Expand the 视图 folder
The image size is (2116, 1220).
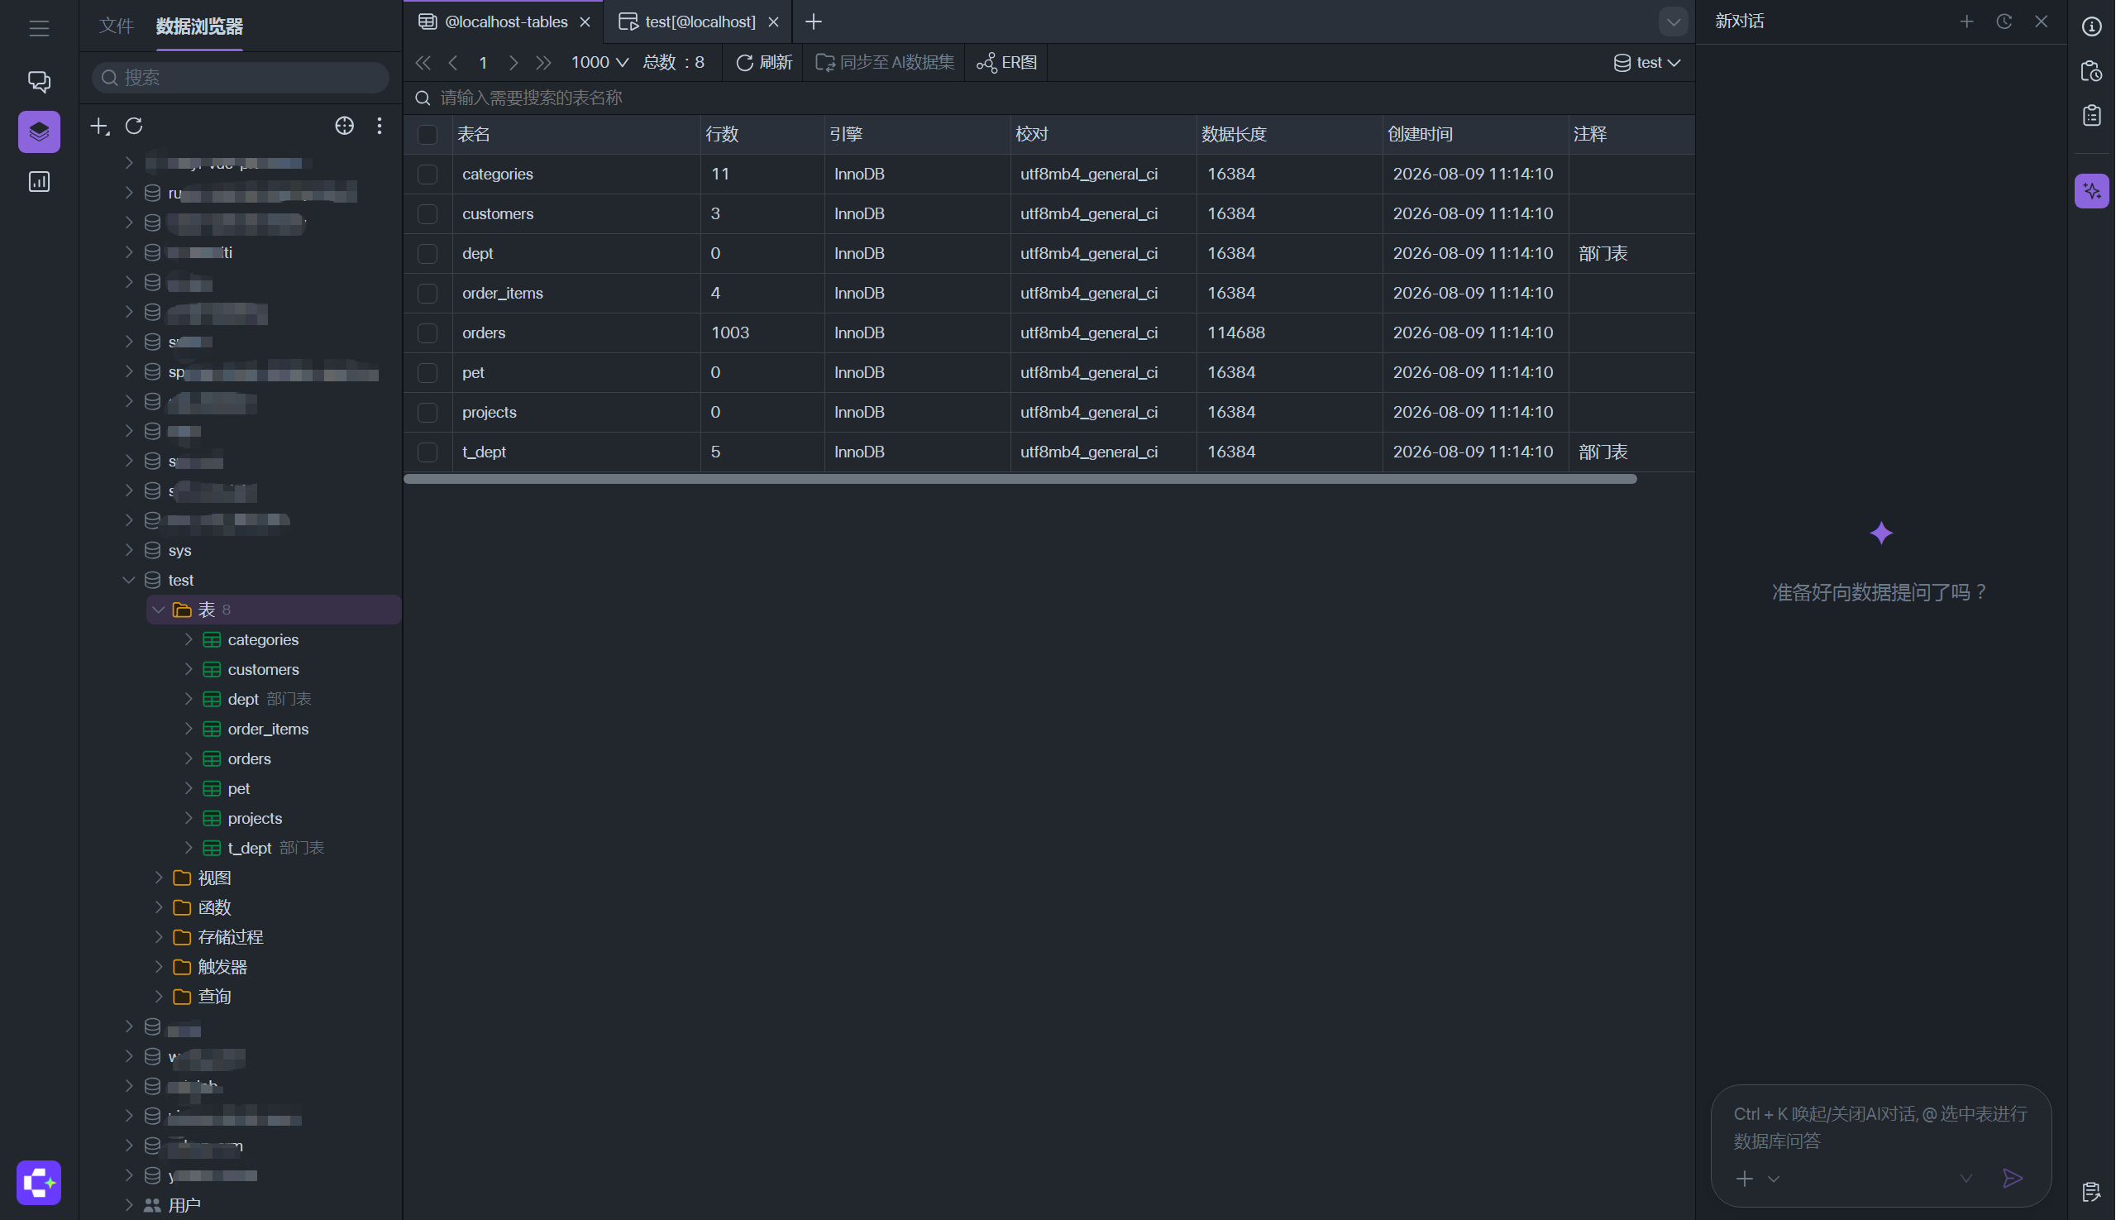coord(158,878)
